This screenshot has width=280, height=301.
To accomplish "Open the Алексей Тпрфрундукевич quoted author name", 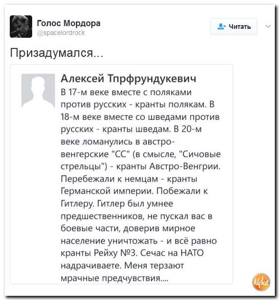I will click(129, 78).
